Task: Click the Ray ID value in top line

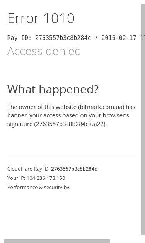Action: click(63, 38)
